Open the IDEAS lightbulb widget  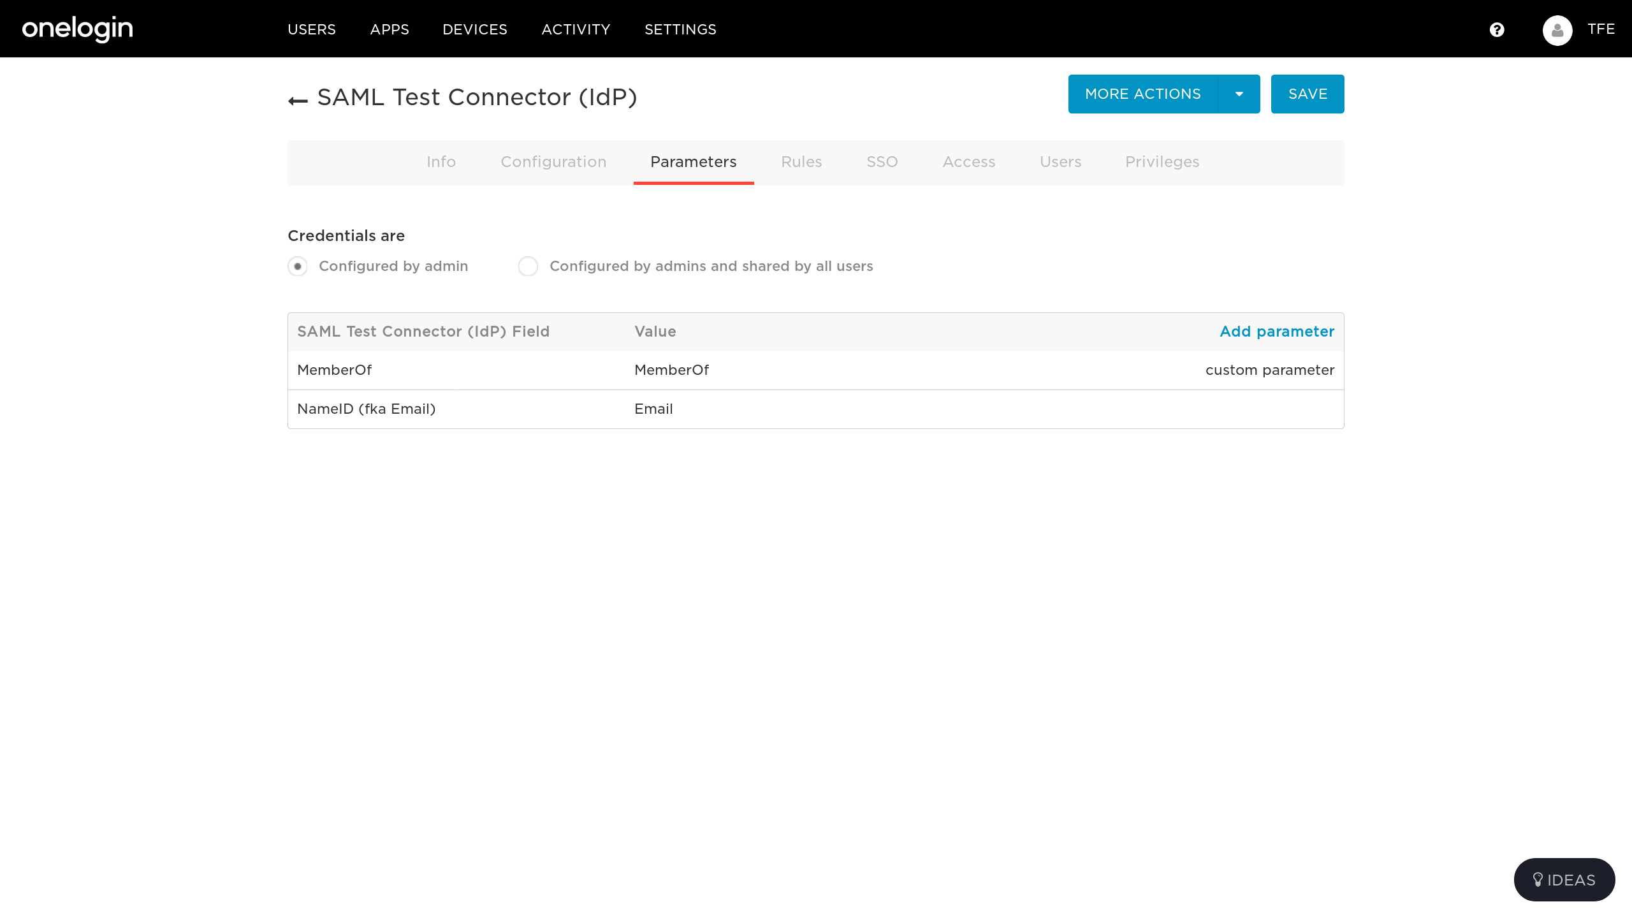point(1564,880)
